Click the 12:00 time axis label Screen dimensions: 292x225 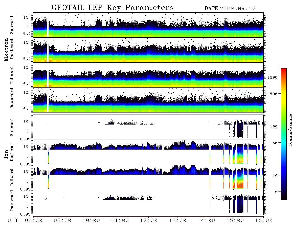click(x=149, y=221)
